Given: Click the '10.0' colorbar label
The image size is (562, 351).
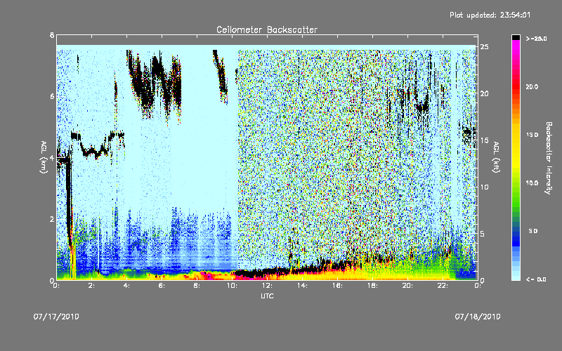Looking at the screenshot, I should pyautogui.click(x=532, y=183).
